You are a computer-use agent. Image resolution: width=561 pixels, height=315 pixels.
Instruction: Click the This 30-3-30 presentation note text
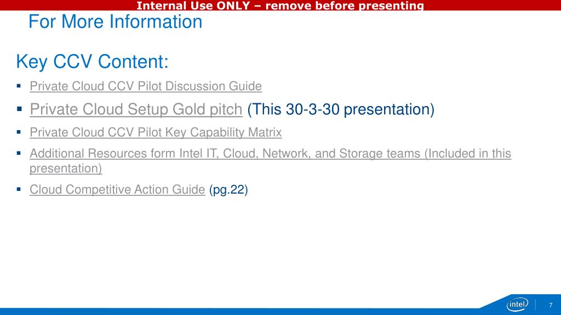[x=341, y=109]
